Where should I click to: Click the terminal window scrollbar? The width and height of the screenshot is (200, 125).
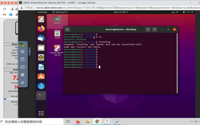[x=177, y=63]
